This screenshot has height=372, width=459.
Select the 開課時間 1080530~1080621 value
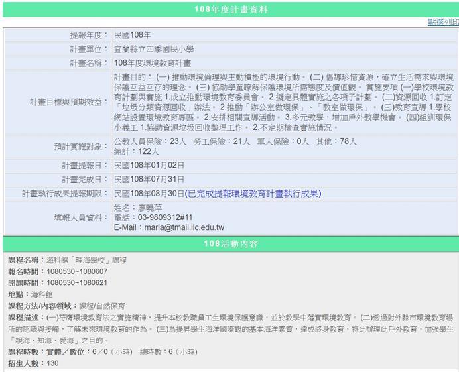point(77,282)
